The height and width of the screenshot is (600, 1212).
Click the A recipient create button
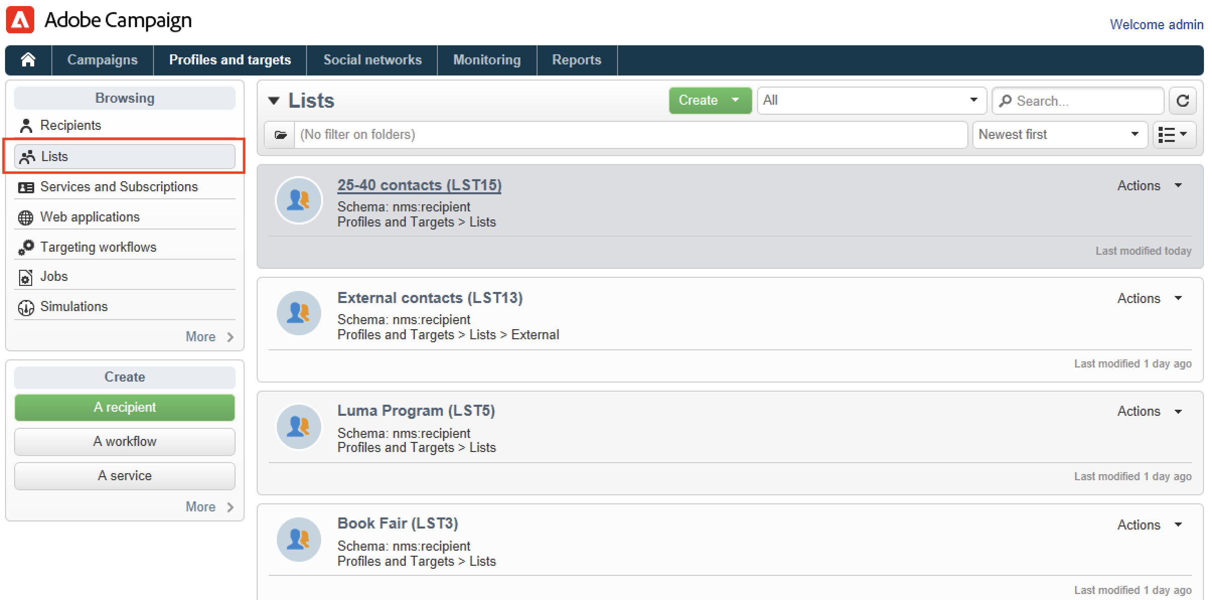coord(125,407)
